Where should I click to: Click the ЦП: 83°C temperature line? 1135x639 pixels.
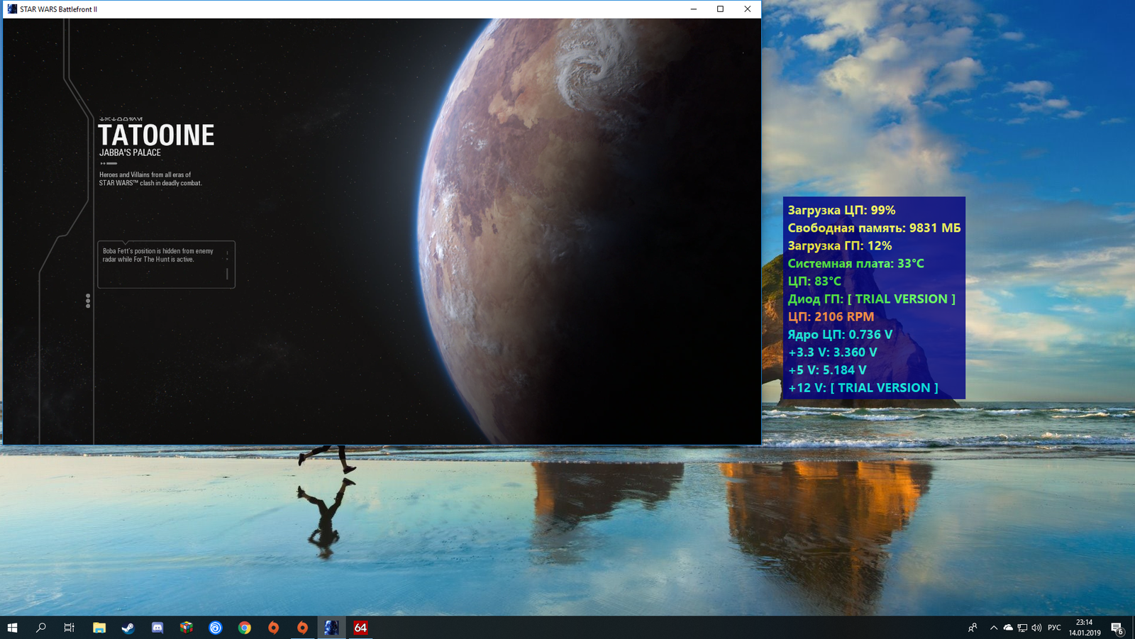814,281
